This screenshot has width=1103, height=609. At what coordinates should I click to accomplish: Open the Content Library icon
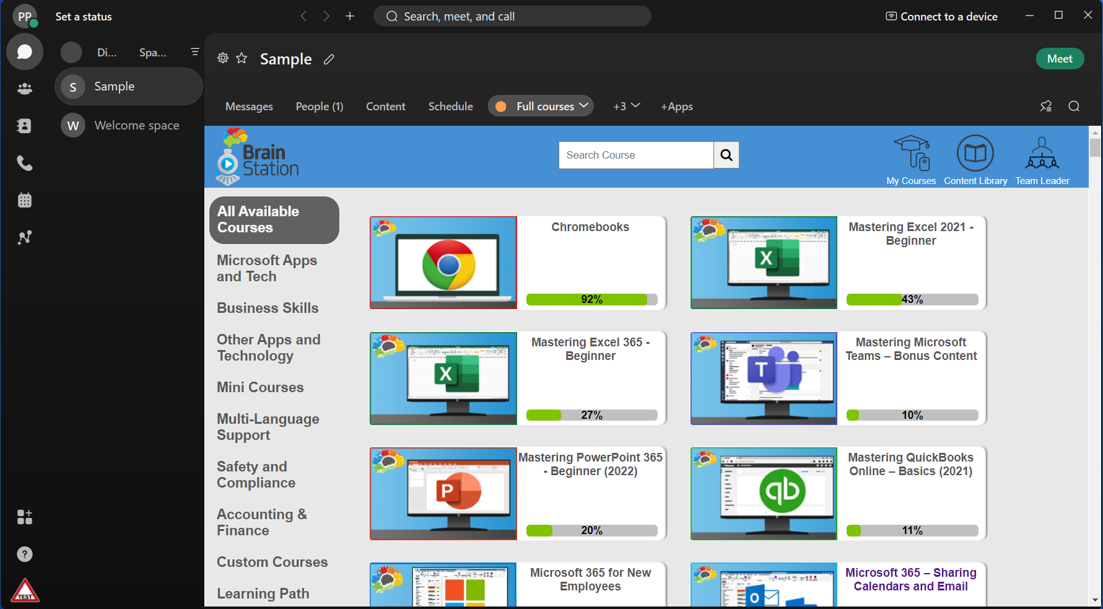(x=975, y=160)
